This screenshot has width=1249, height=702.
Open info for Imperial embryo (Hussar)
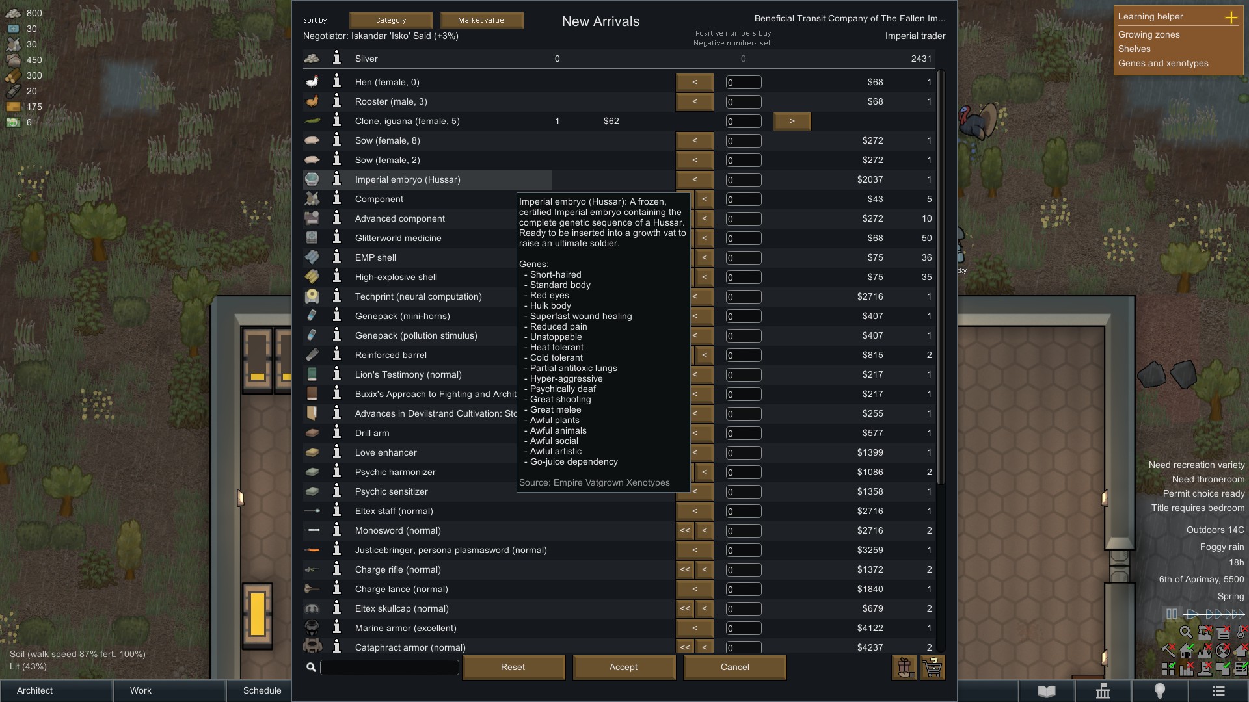click(337, 179)
